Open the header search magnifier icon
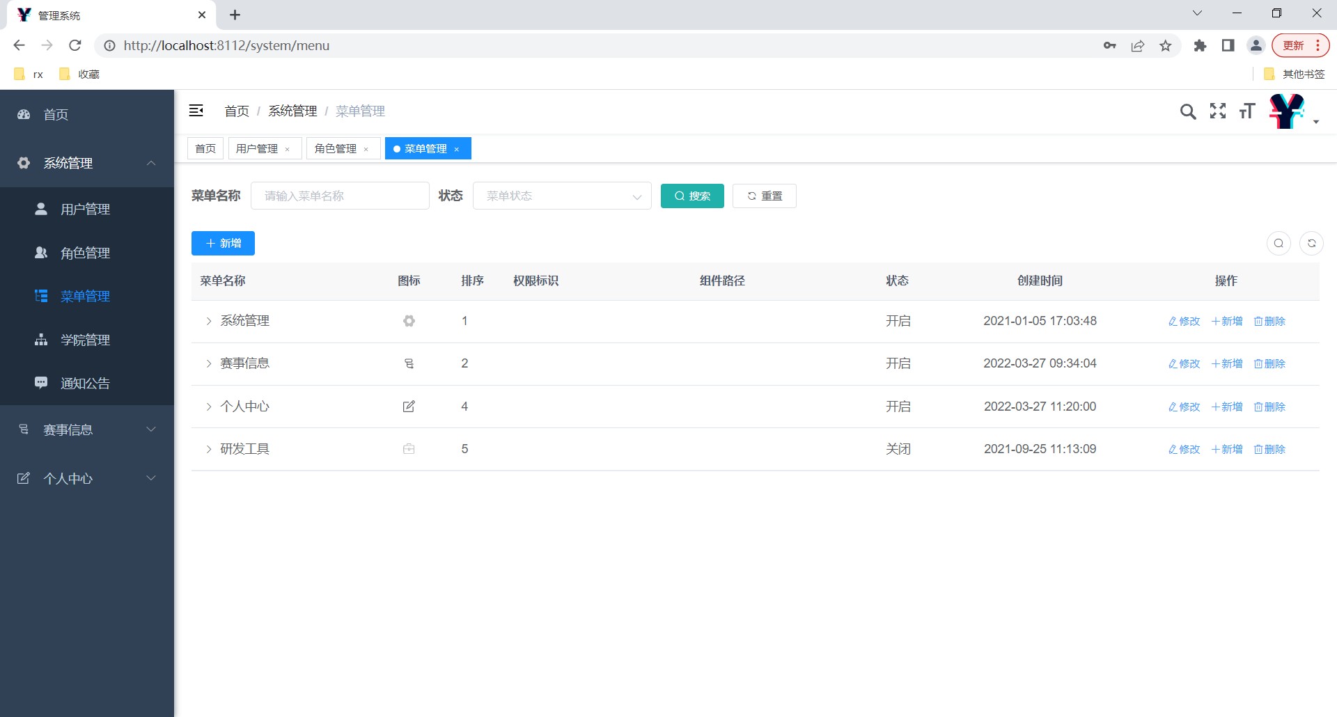 coord(1188,111)
